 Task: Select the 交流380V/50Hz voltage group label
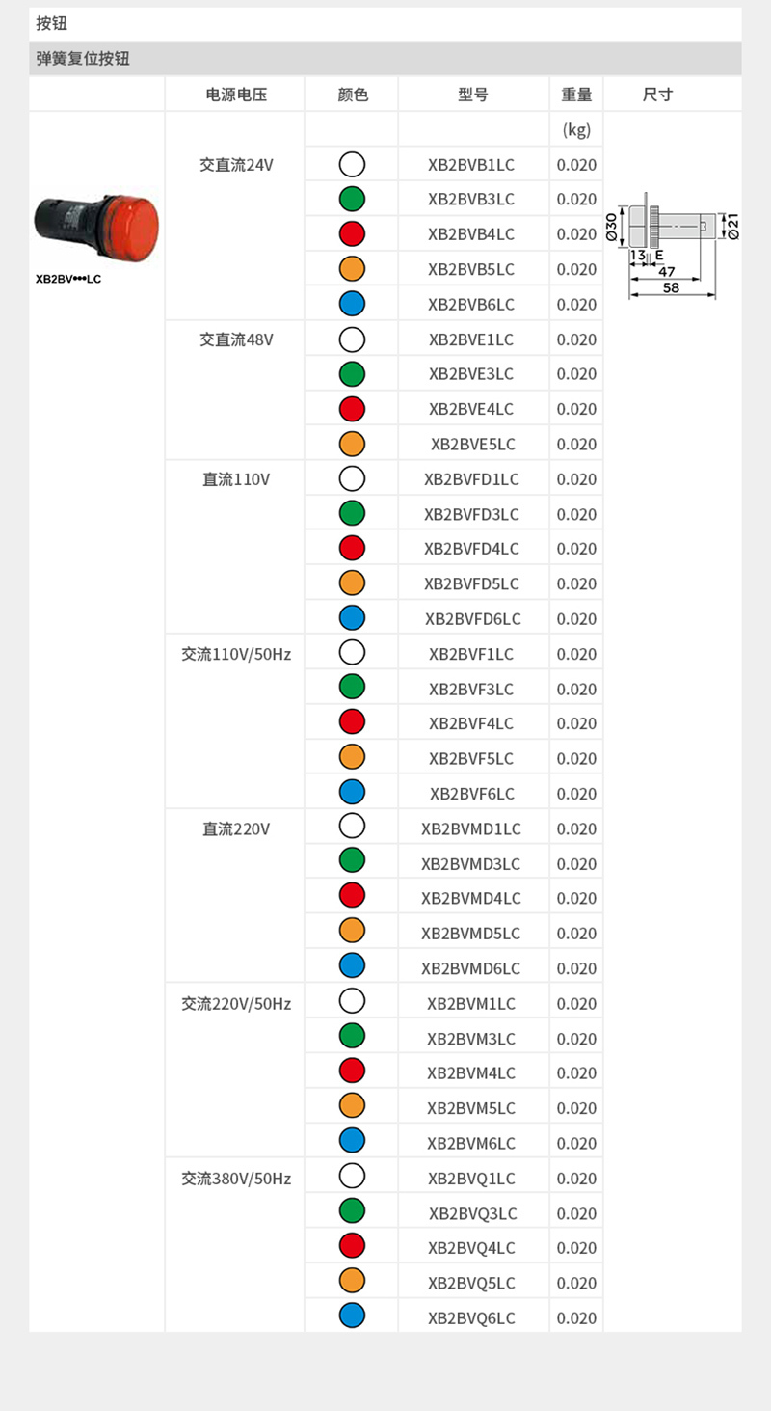[236, 1179]
